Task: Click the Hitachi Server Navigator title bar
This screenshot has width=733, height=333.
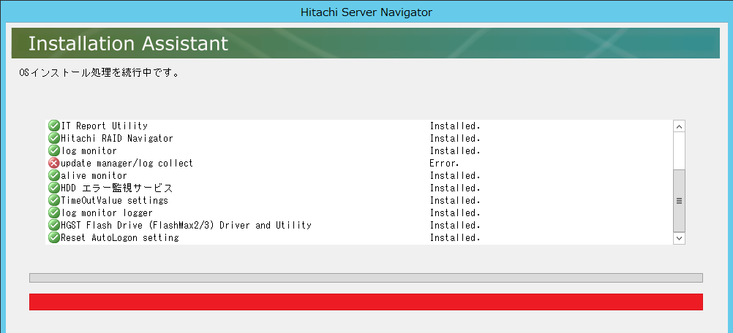Action: (366, 12)
